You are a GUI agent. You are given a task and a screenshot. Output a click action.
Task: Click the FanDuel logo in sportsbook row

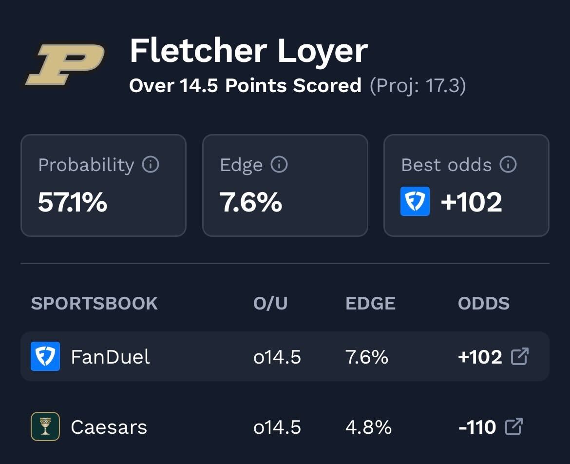pos(45,356)
